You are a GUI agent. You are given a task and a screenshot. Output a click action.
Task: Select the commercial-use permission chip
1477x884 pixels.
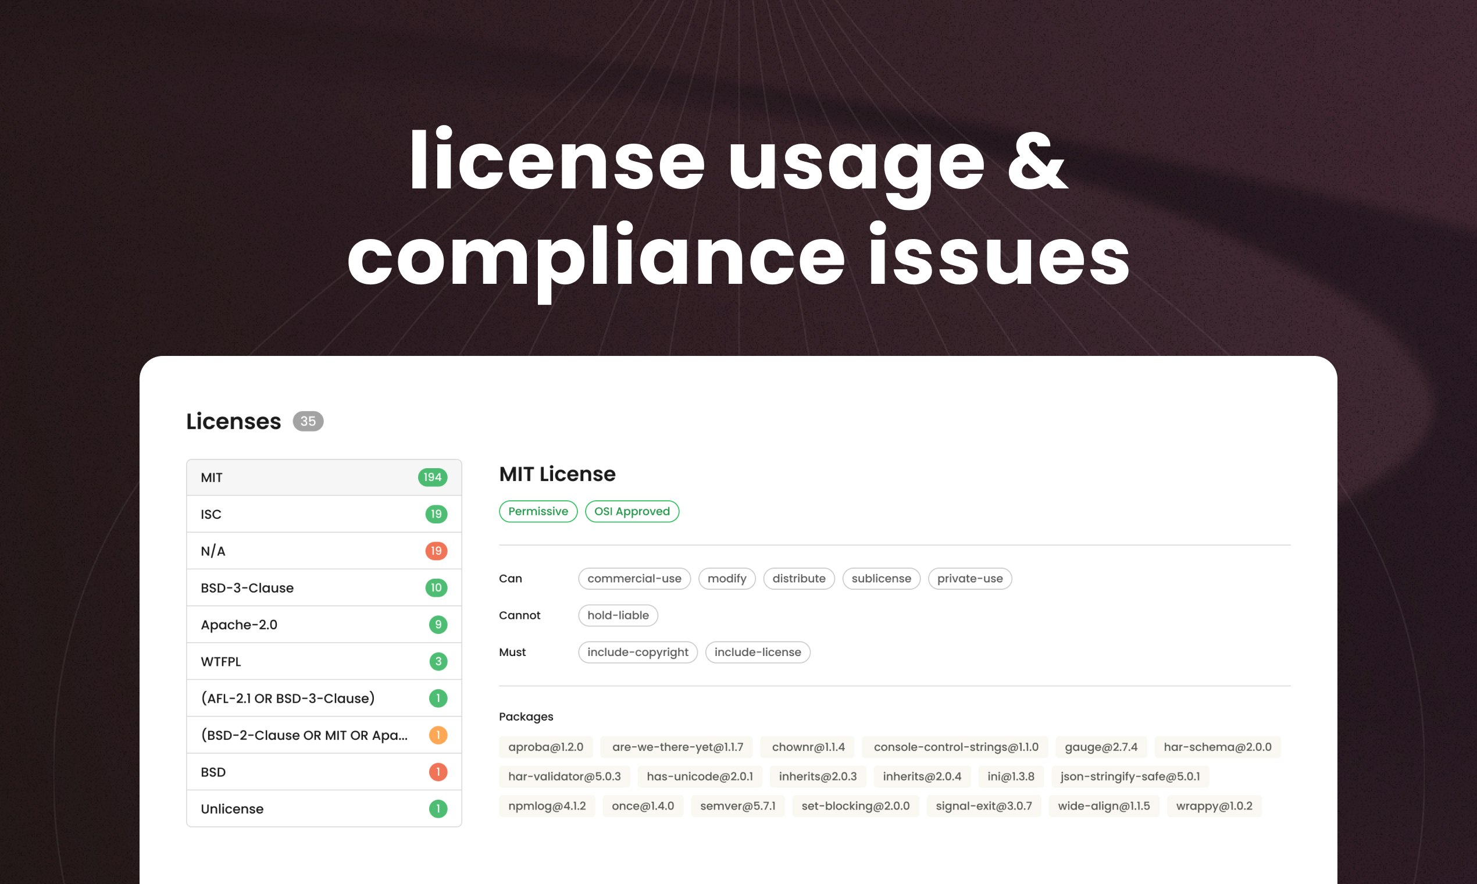point(634,579)
